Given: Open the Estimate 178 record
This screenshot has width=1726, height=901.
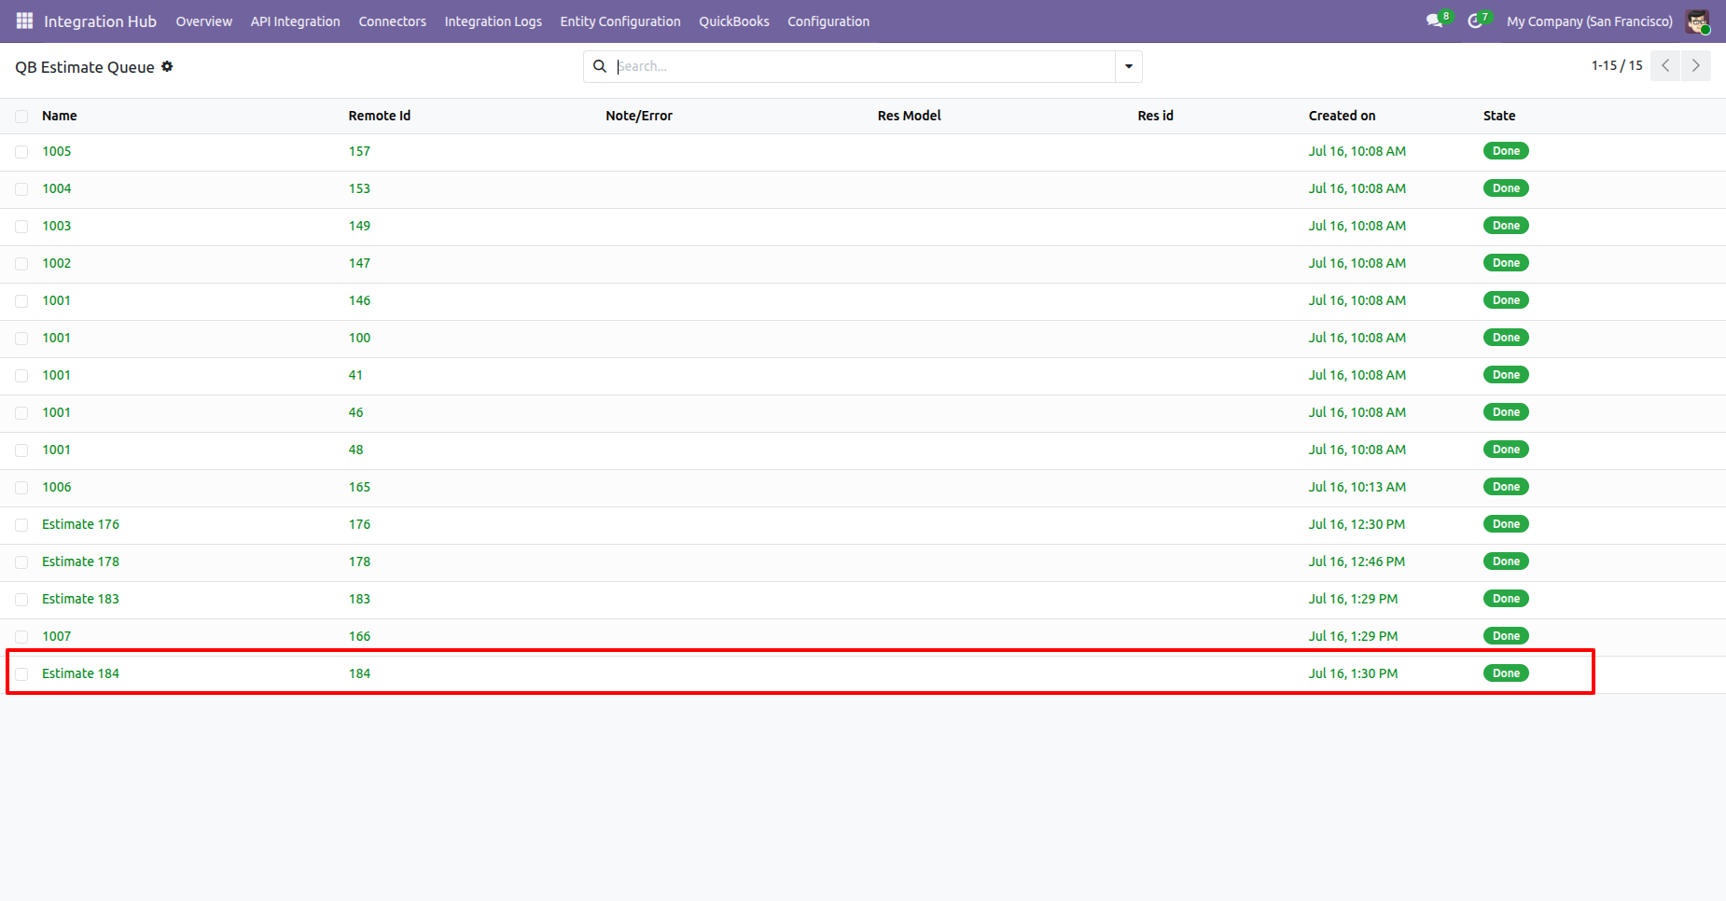Looking at the screenshot, I should pyautogui.click(x=80, y=561).
